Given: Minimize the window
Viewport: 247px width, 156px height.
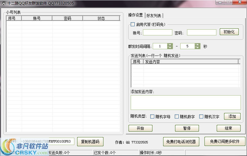Looking at the screenshot, I should 220,2.
